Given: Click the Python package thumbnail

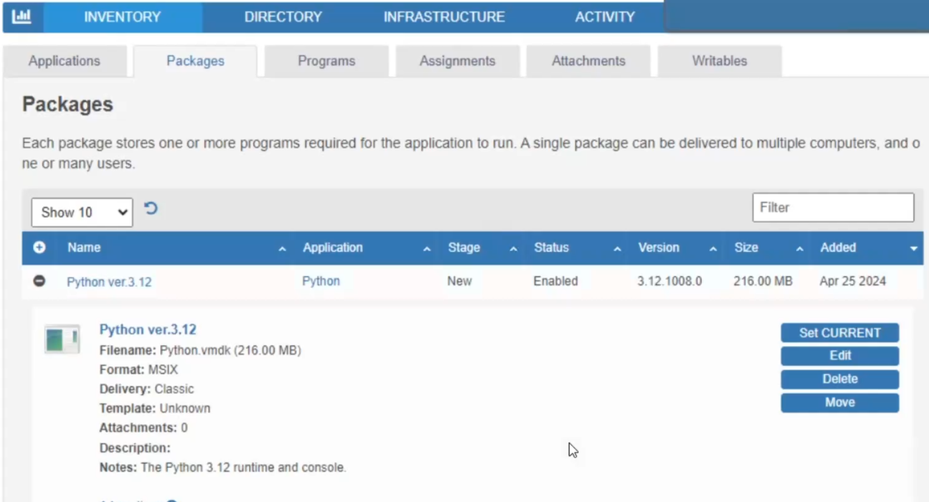Looking at the screenshot, I should [62, 339].
